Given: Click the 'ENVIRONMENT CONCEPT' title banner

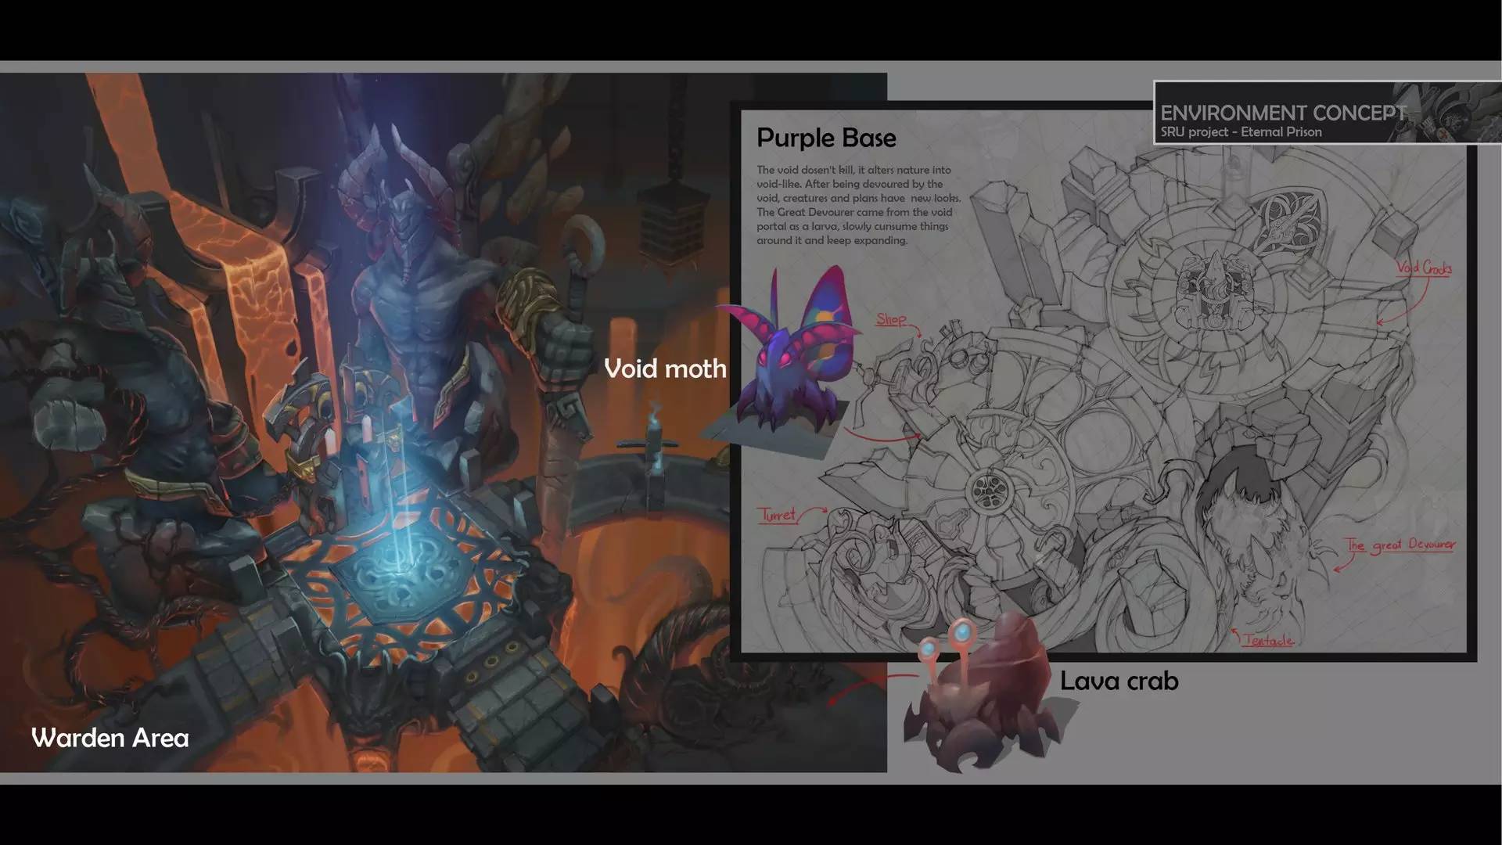Looking at the screenshot, I should (x=1283, y=113).
